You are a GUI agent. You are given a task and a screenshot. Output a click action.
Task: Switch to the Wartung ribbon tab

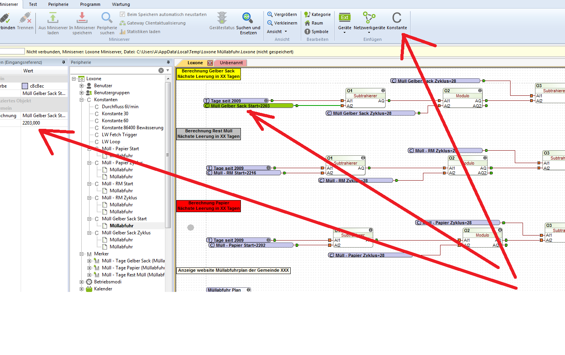click(x=121, y=4)
